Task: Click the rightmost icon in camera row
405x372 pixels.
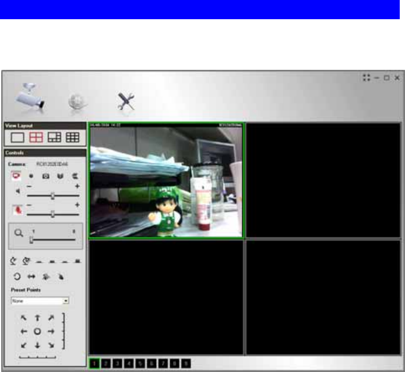Action: coord(75,176)
